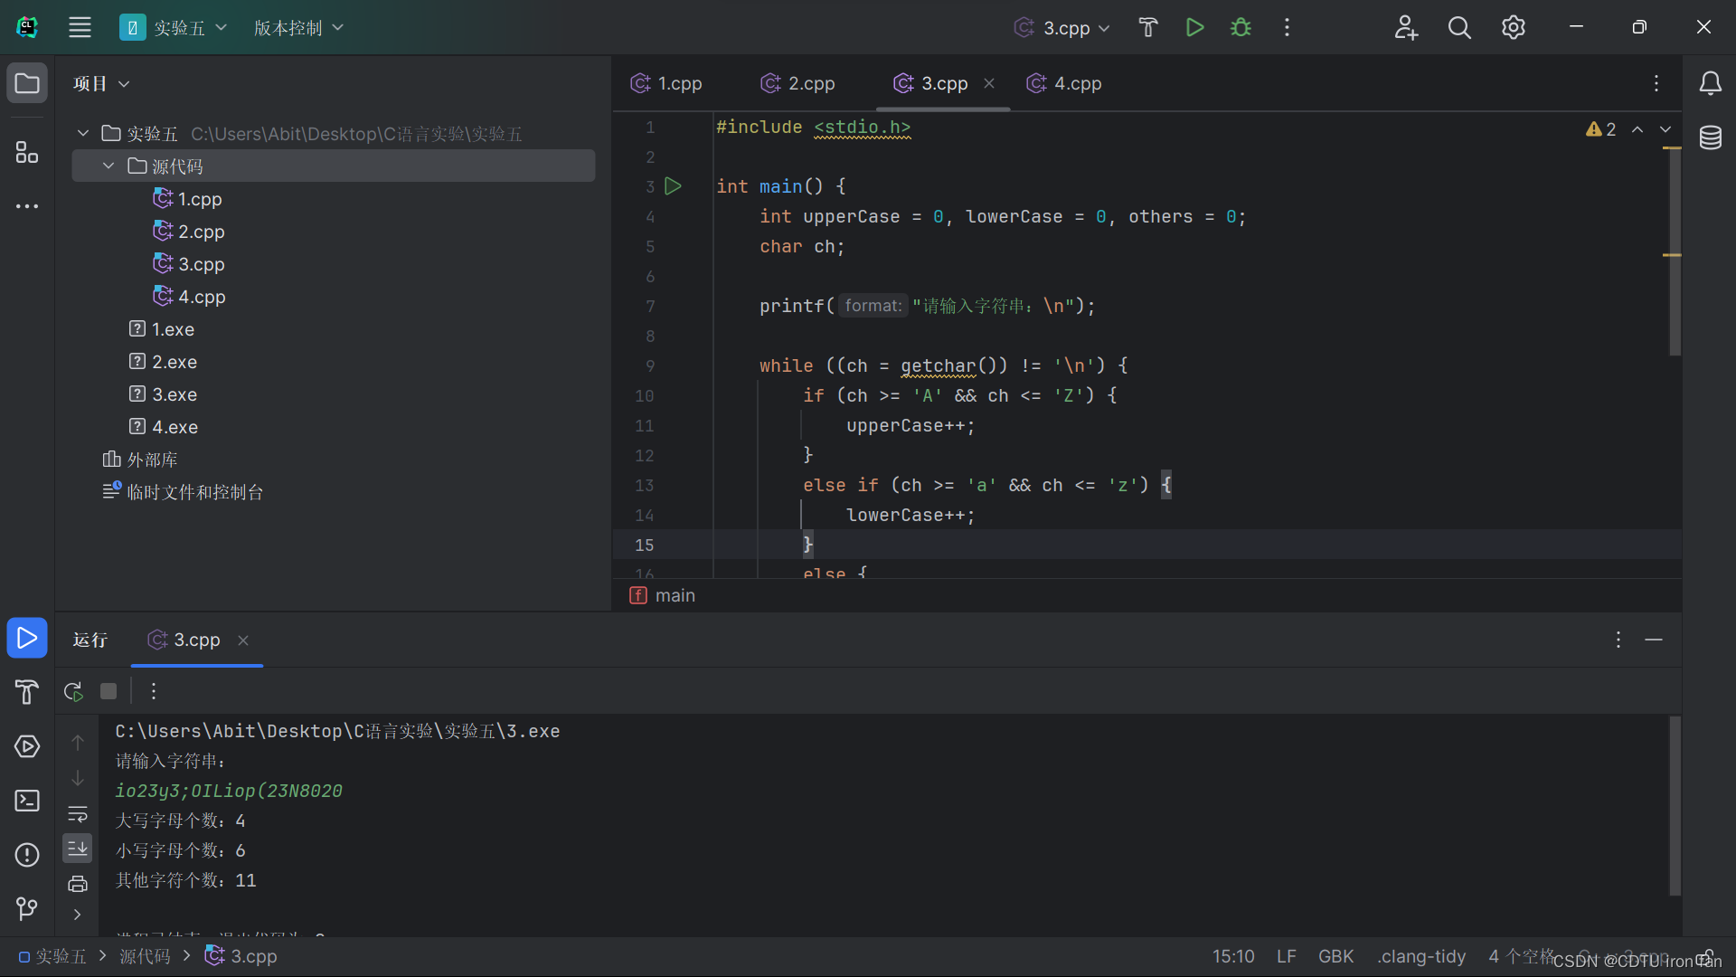The height and width of the screenshot is (977, 1736).
Task: Open more actions next to the debug button
Action: point(1287,27)
